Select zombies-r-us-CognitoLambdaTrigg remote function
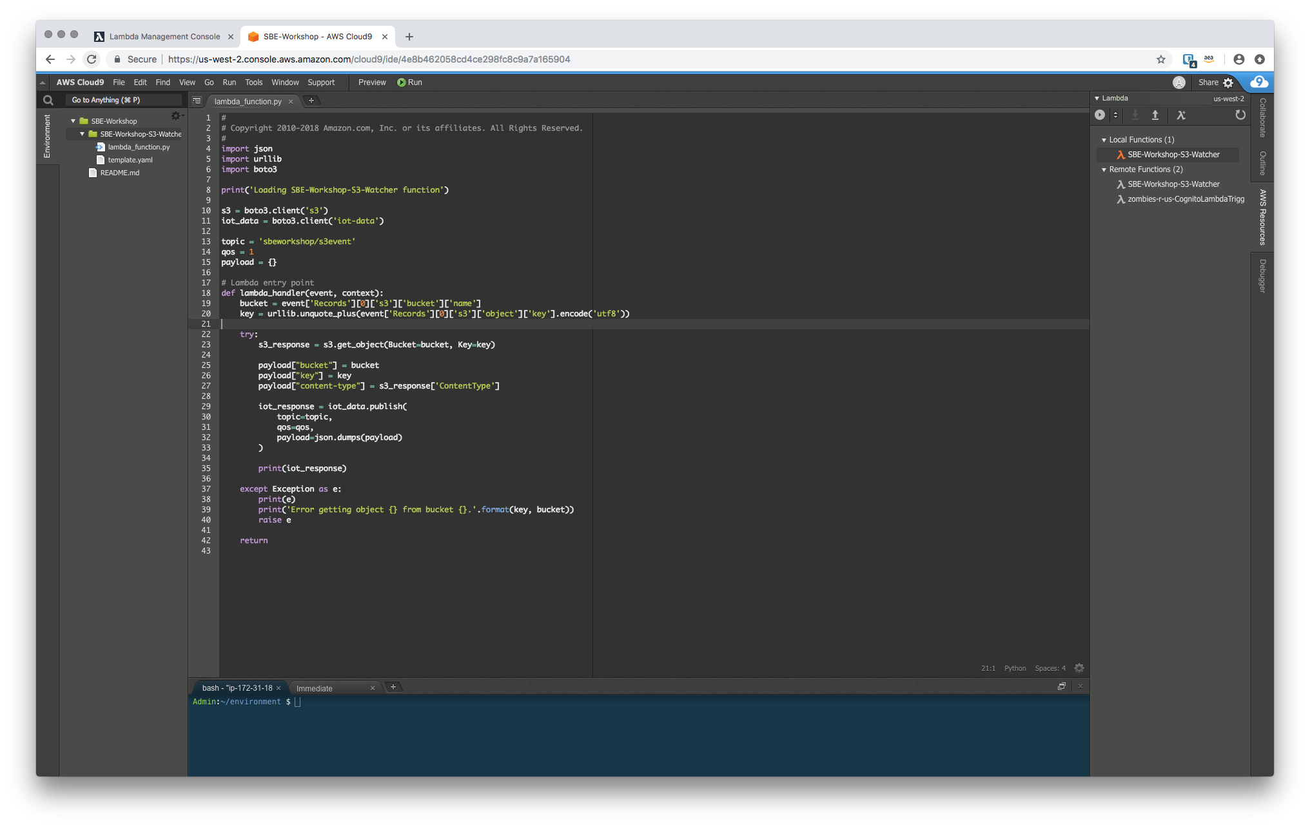This screenshot has width=1310, height=828. coord(1180,199)
